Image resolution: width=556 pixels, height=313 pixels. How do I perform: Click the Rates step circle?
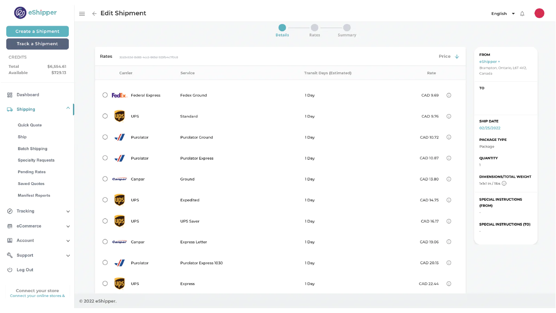[x=314, y=27]
